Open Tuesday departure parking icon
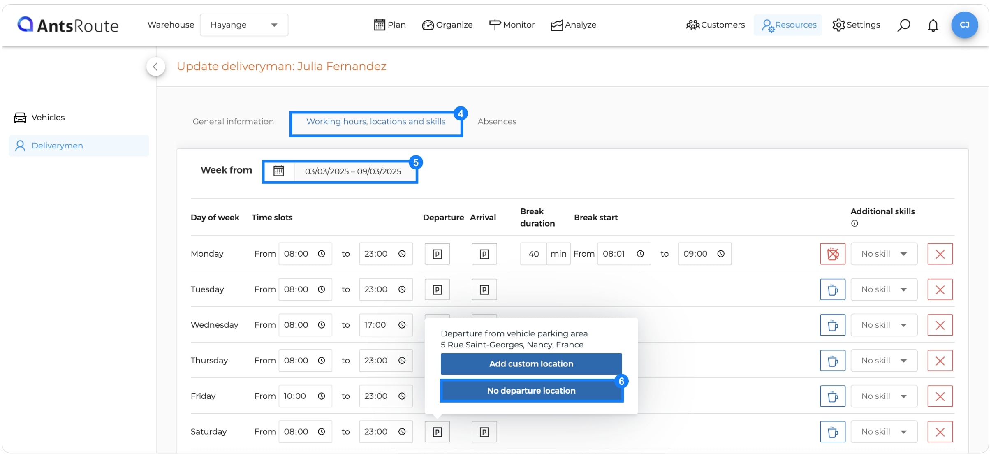This screenshot has width=991, height=456. (438, 290)
